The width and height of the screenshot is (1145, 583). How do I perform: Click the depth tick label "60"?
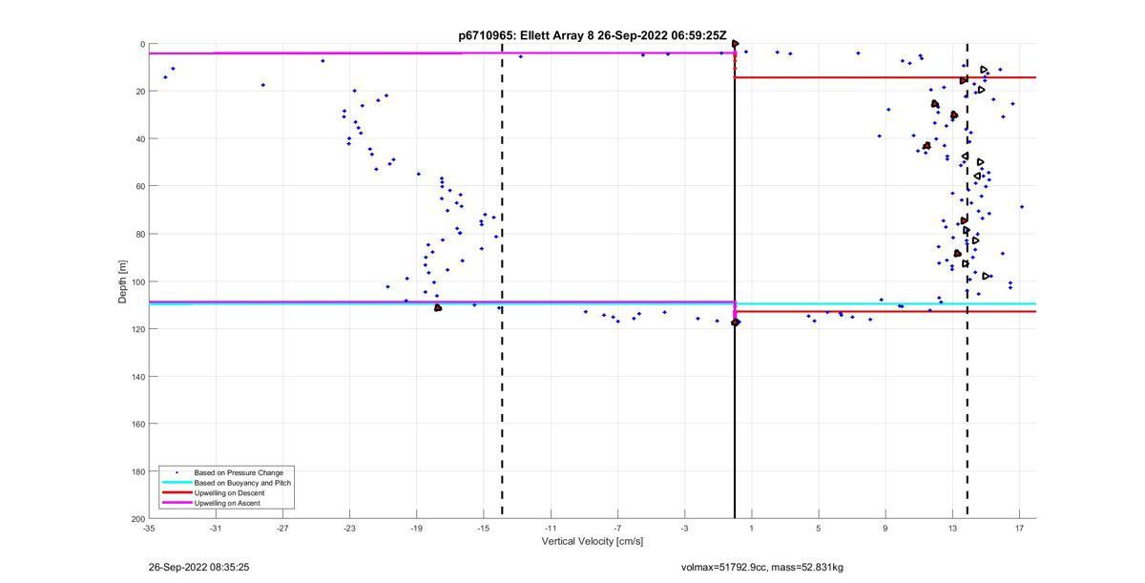140,186
